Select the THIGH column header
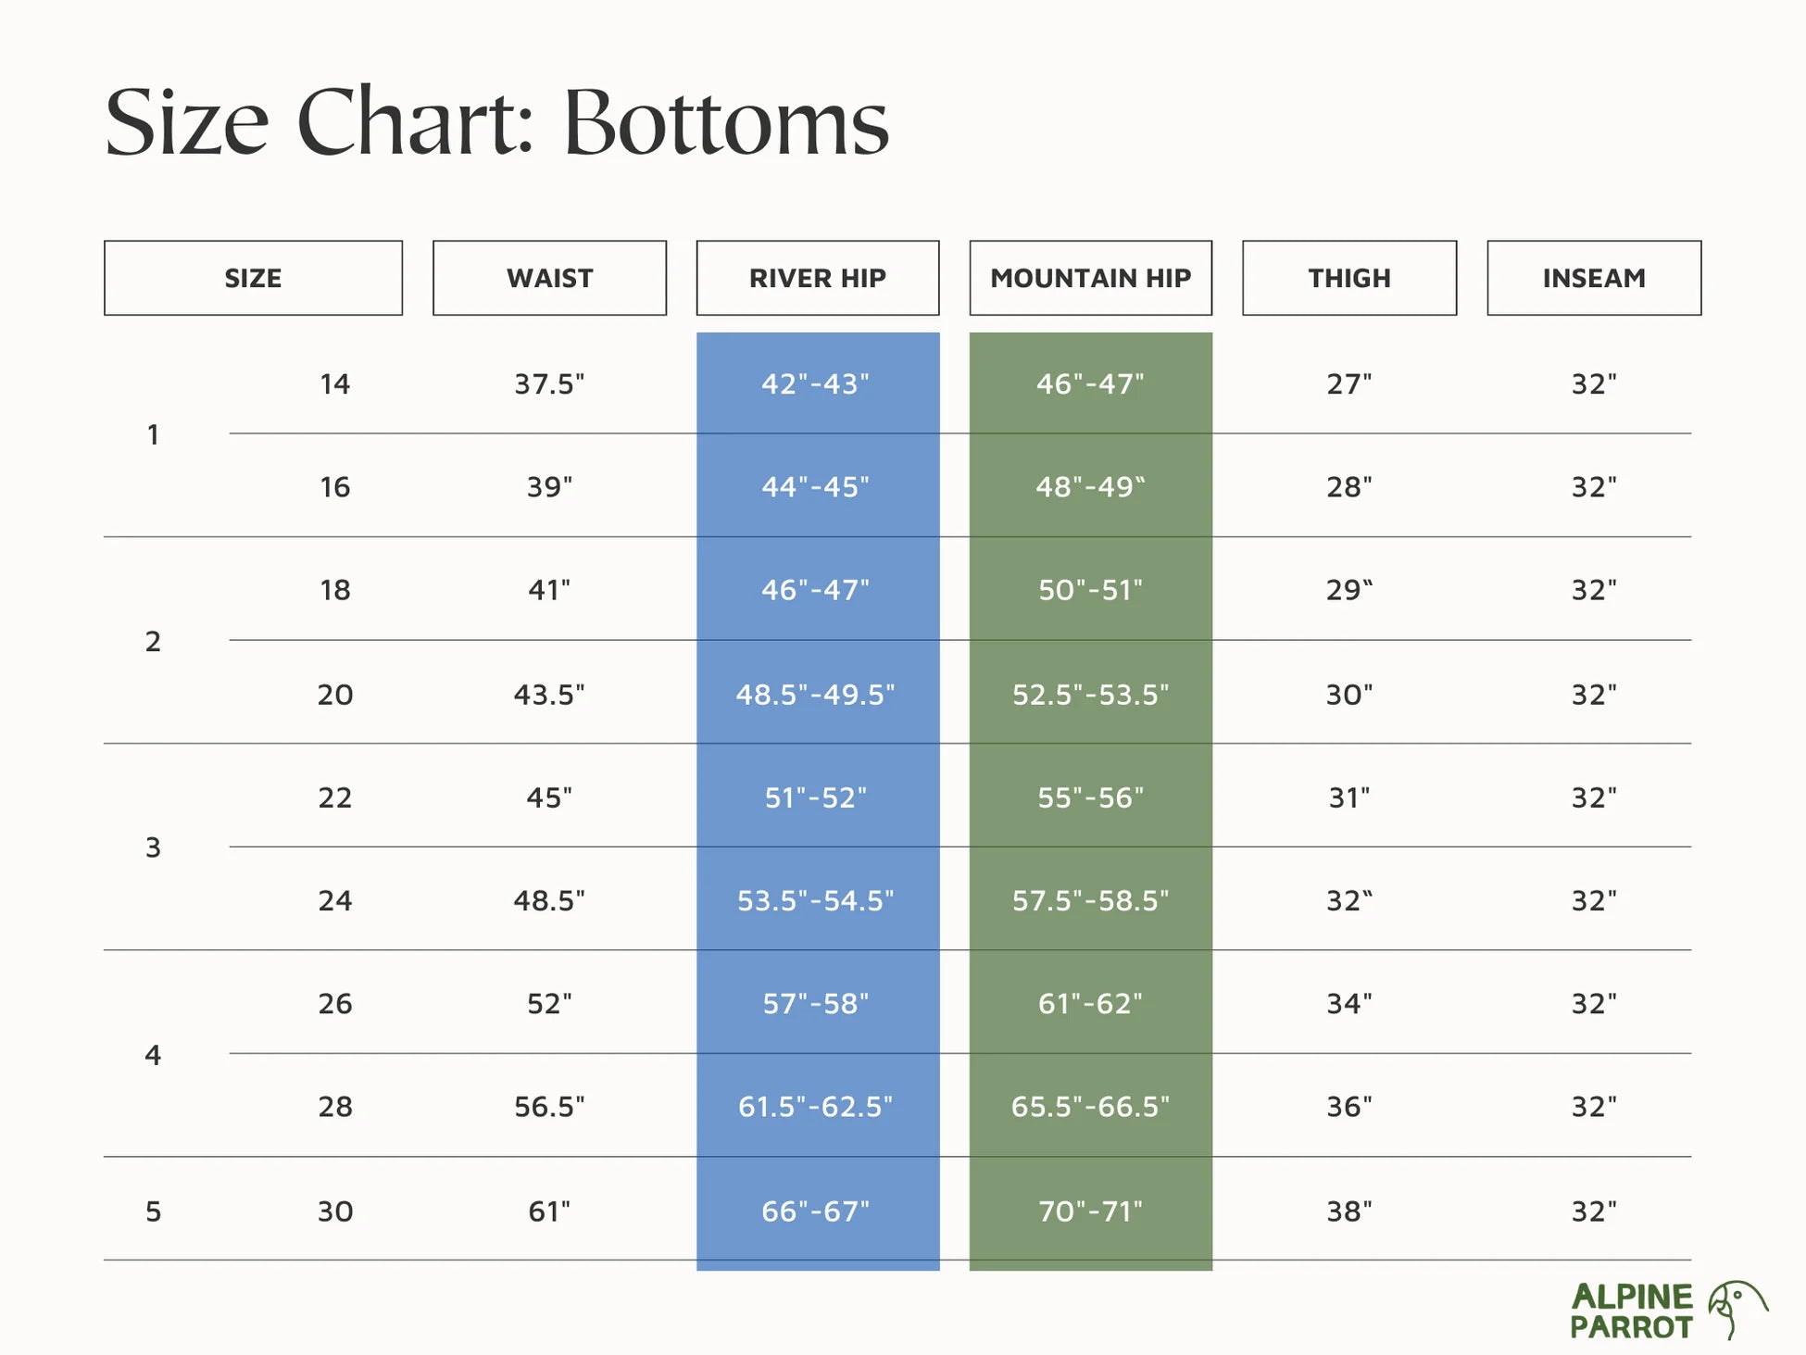This screenshot has width=1806, height=1355. point(1348,278)
